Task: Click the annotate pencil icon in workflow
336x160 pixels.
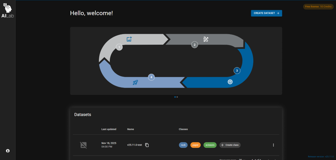Action: tap(206, 39)
